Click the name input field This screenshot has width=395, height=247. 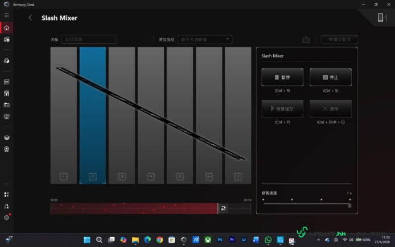point(89,39)
